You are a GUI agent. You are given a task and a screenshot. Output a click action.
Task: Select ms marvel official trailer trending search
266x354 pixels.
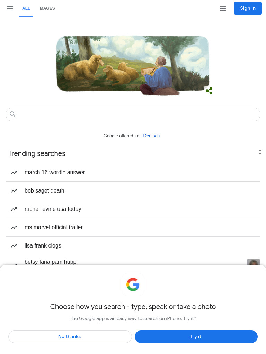133,227
